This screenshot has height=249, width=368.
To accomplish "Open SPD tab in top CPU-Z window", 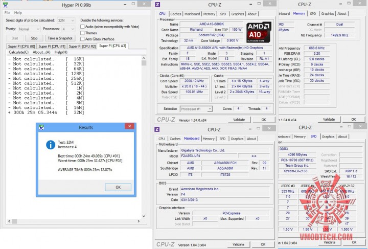I will (x=223, y=14).
